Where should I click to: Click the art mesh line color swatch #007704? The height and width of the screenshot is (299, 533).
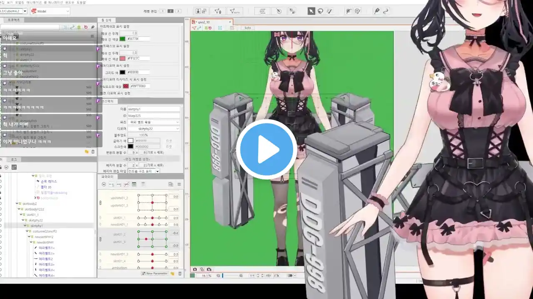click(122, 39)
